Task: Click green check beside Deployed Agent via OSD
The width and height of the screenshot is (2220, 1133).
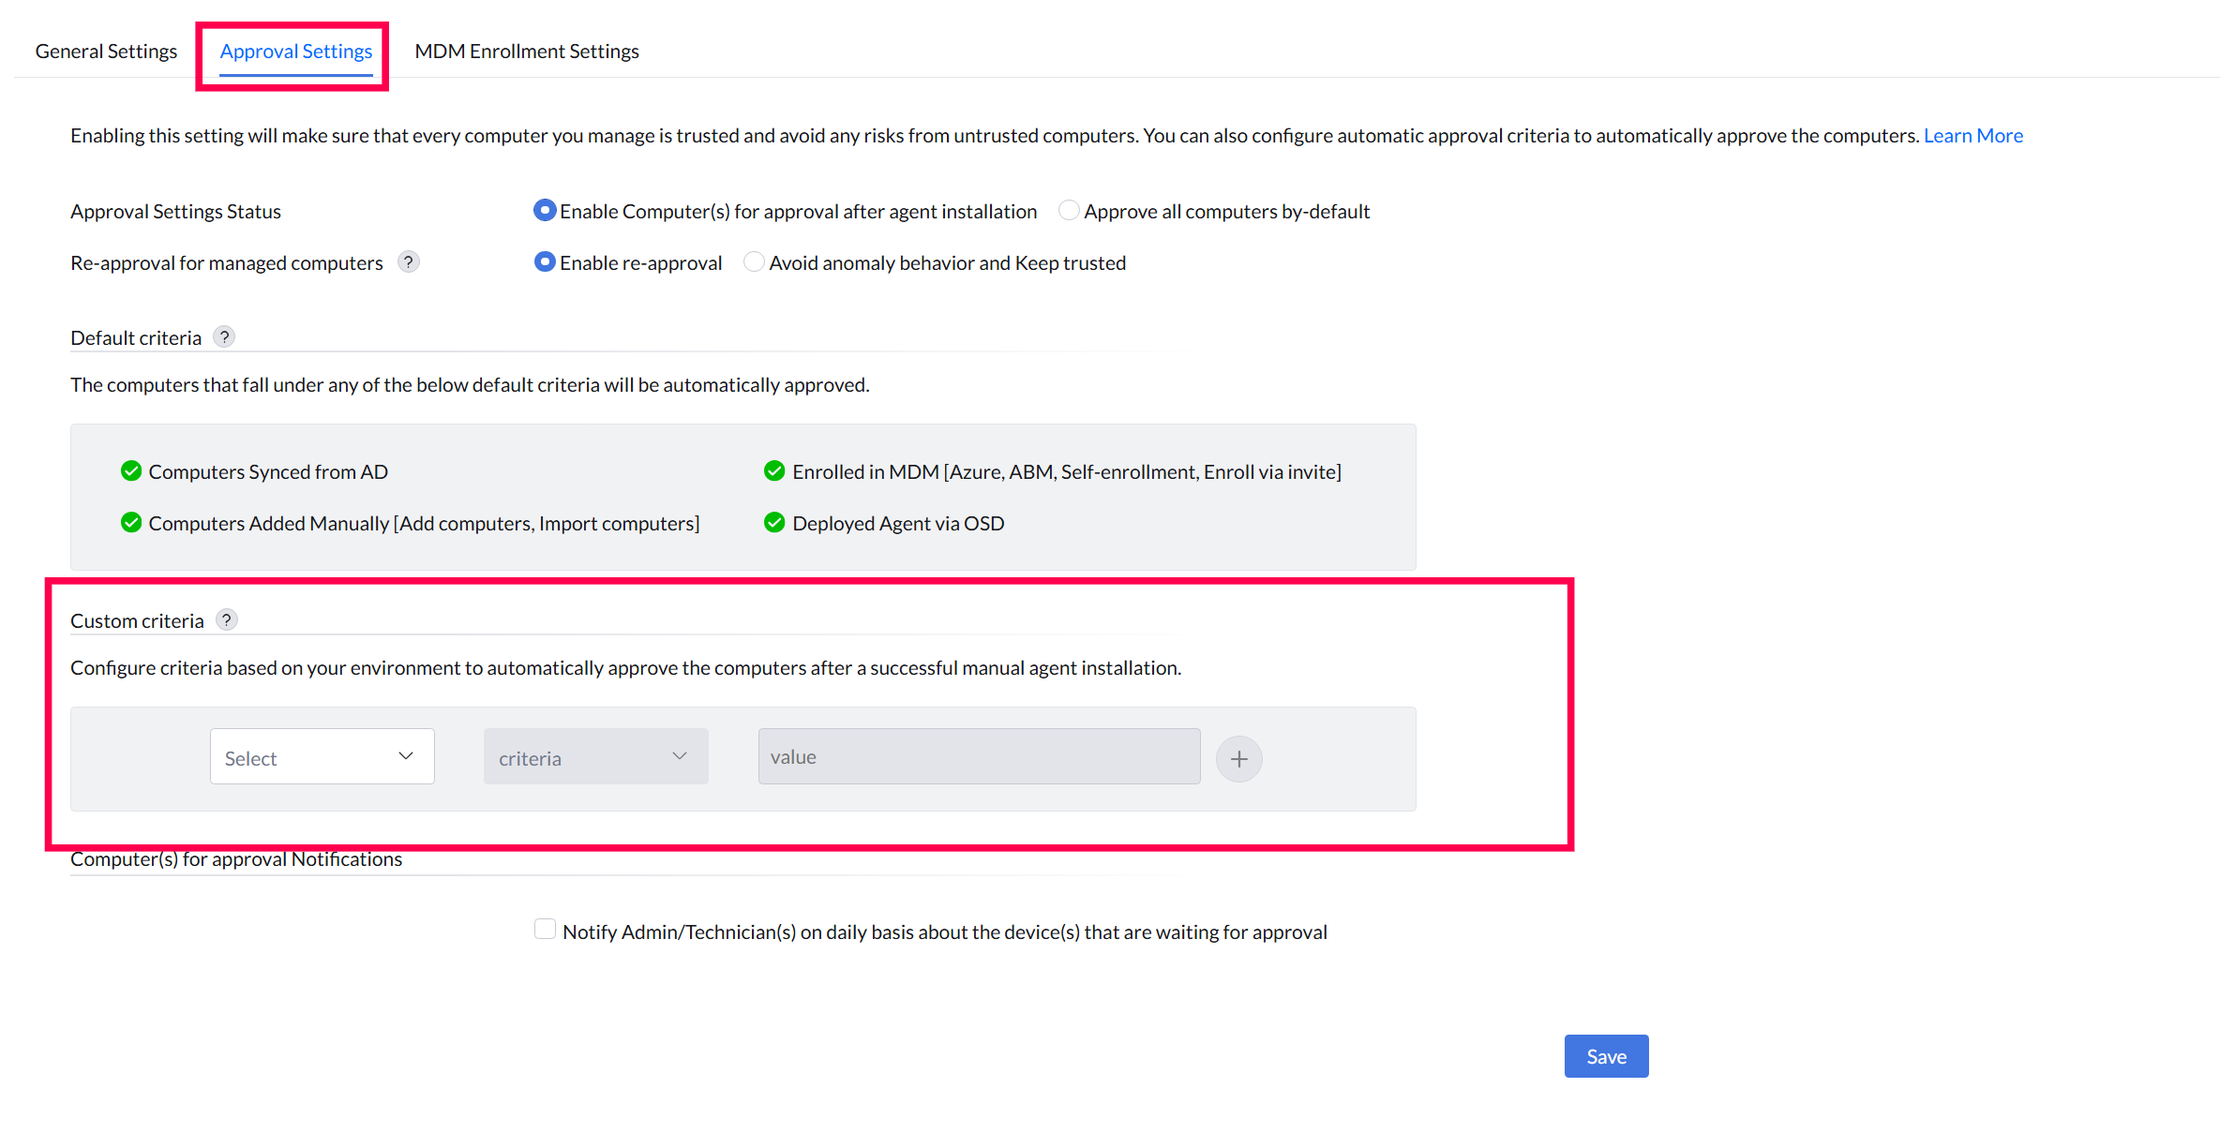Action: coord(774,523)
